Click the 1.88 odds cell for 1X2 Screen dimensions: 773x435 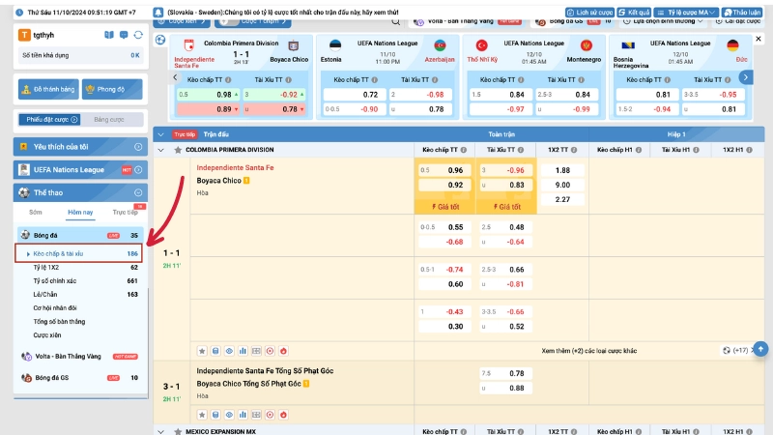(x=562, y=170)
